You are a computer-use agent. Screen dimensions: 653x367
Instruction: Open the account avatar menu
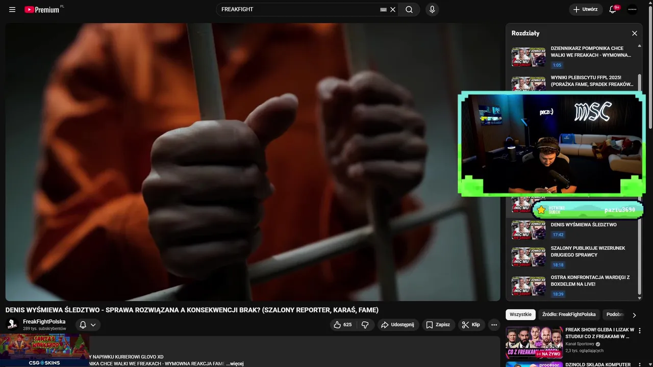point(633,10)
